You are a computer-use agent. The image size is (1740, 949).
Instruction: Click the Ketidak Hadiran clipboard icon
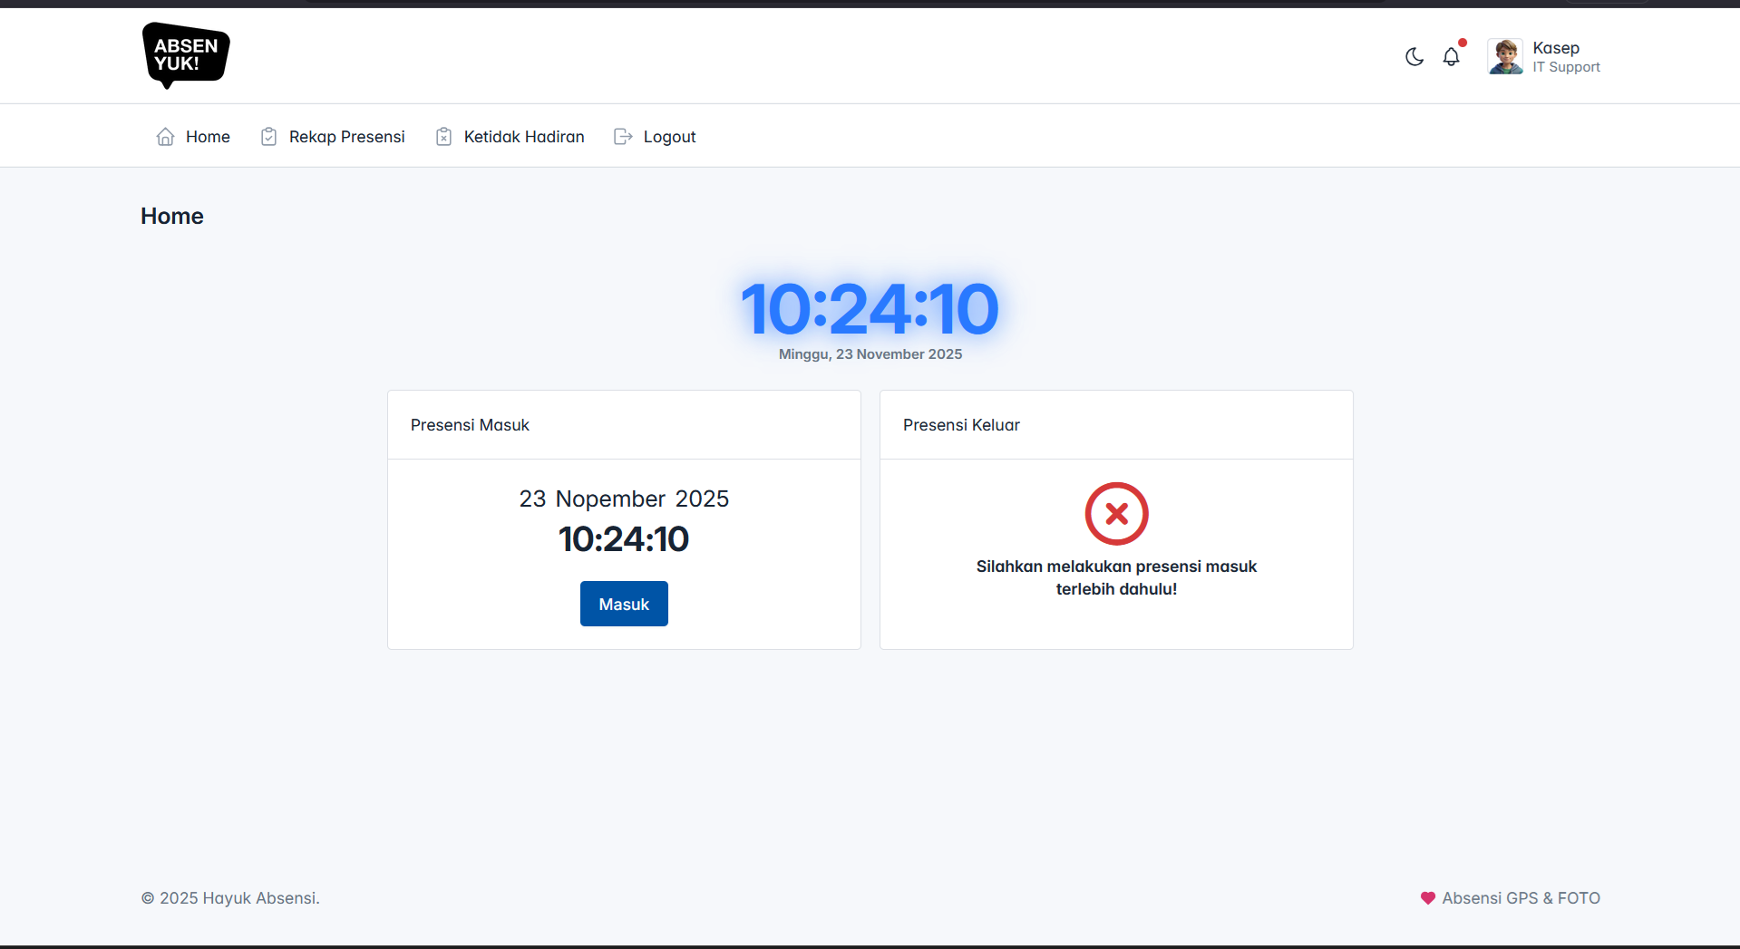(443, 137)
